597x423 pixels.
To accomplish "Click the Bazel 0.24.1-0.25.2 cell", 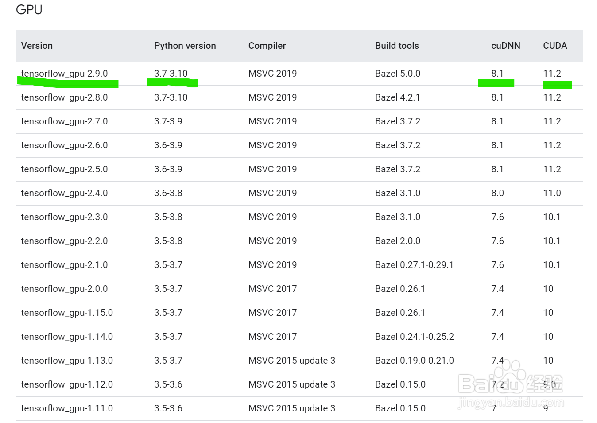I will click(414, 337).
